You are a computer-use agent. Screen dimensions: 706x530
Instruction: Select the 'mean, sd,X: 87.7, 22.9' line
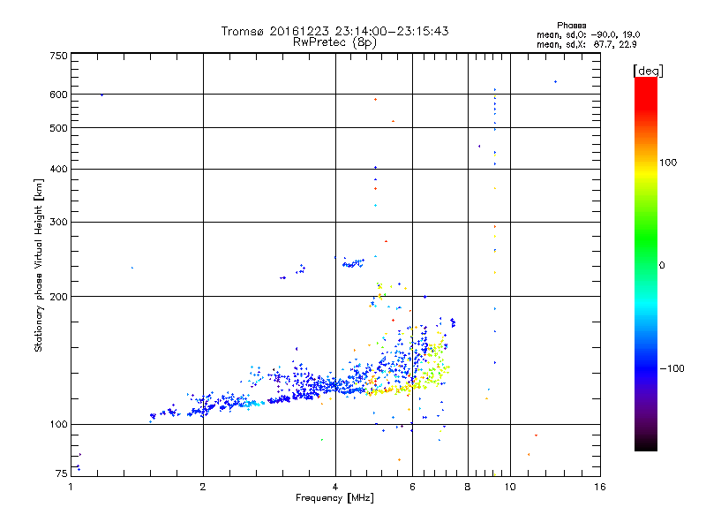click(587, 44)
